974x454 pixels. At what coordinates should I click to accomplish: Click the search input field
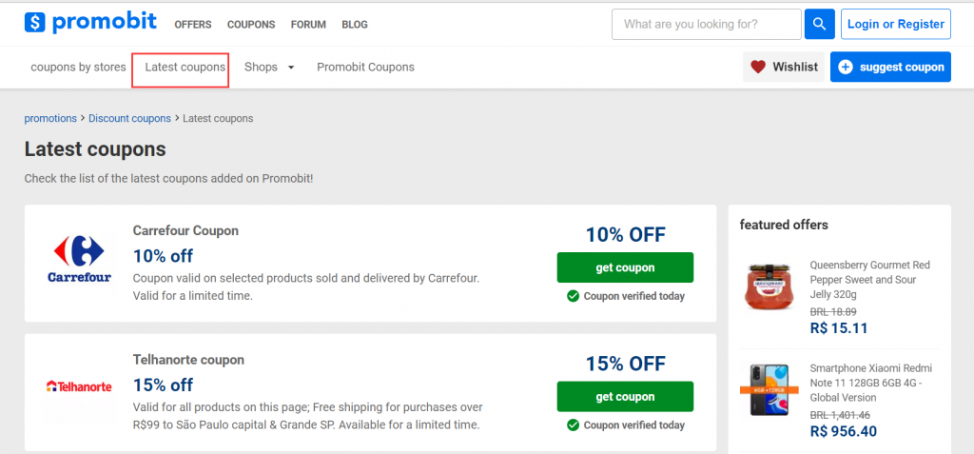tap(707, 24)
